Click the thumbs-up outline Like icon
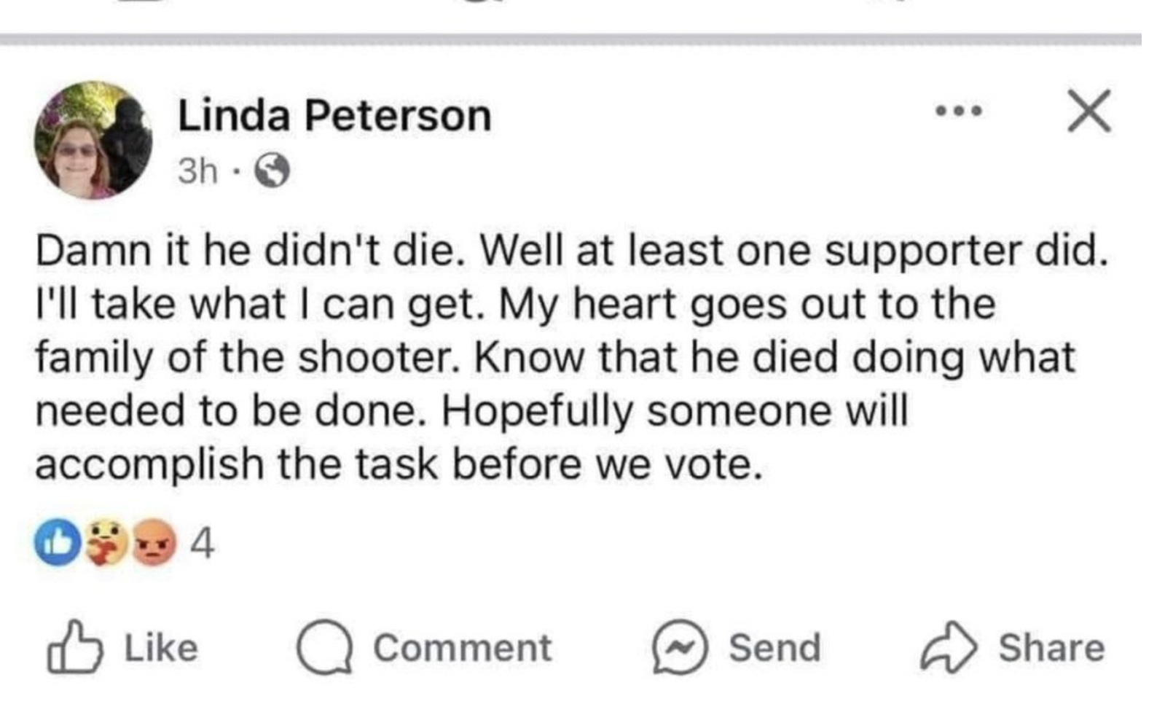 (74, 646)
